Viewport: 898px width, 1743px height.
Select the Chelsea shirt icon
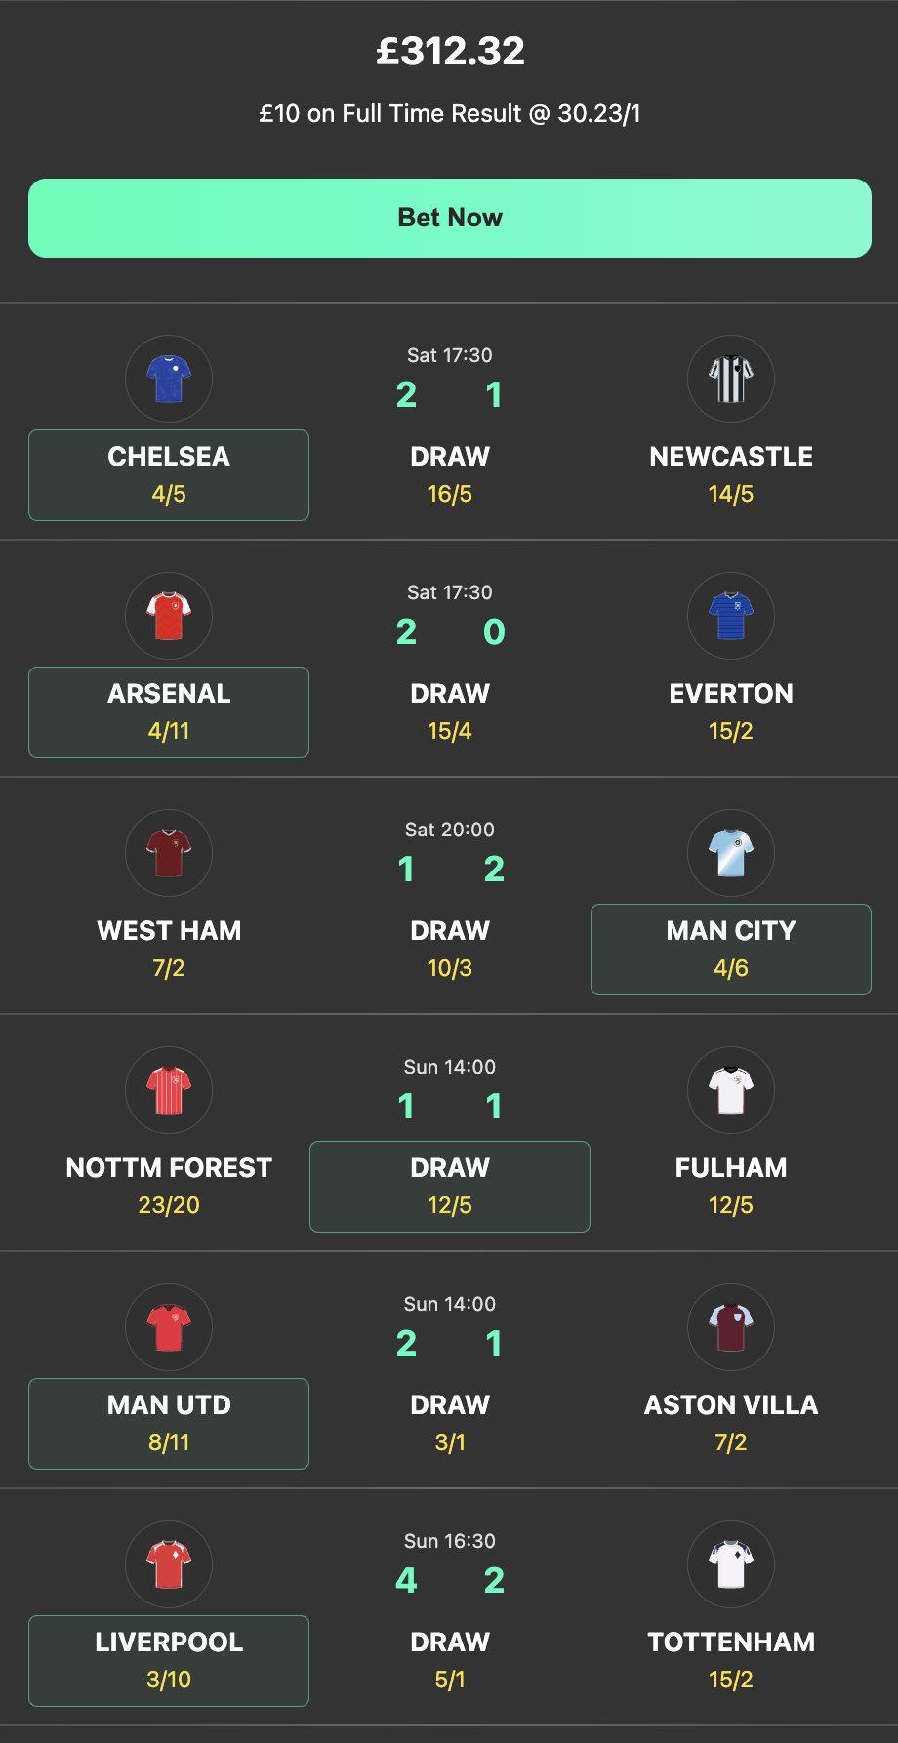pos(168,379)
